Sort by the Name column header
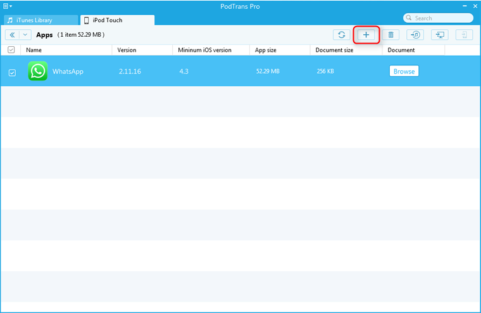481x313 pixels. (66, 50)
